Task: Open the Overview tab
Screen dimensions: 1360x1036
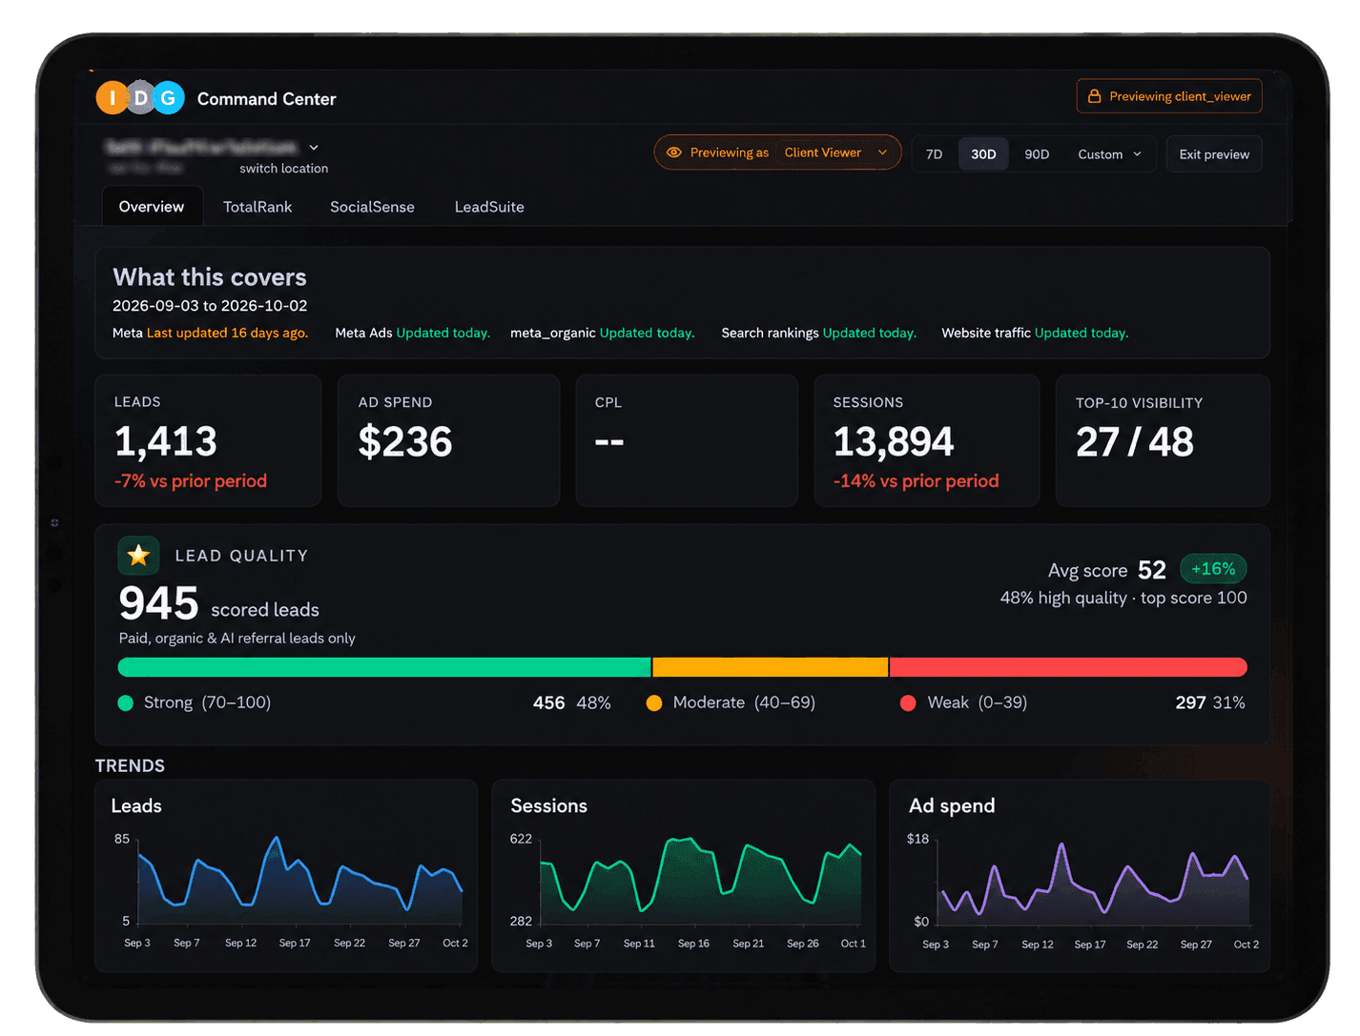Action: click(152, 207)
